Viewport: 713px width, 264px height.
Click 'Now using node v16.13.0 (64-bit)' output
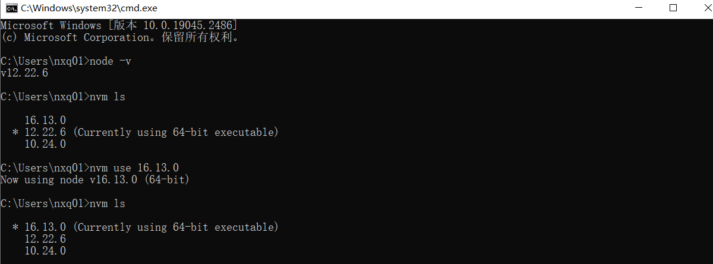(95, 180)
